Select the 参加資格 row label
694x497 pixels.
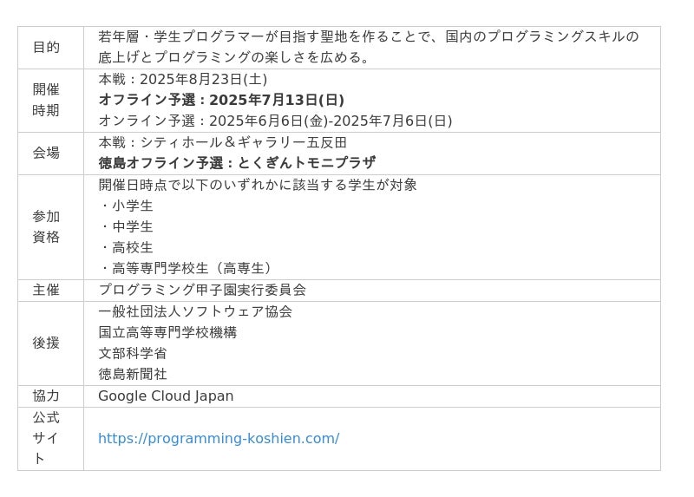[46, 226]
